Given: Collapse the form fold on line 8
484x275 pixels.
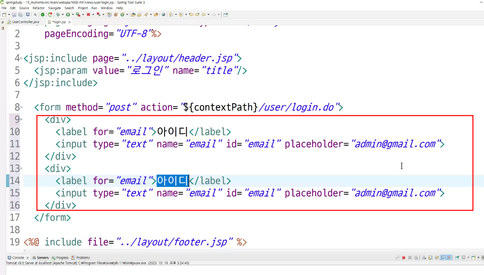Looking at the screenshot, I should [21, 107].
